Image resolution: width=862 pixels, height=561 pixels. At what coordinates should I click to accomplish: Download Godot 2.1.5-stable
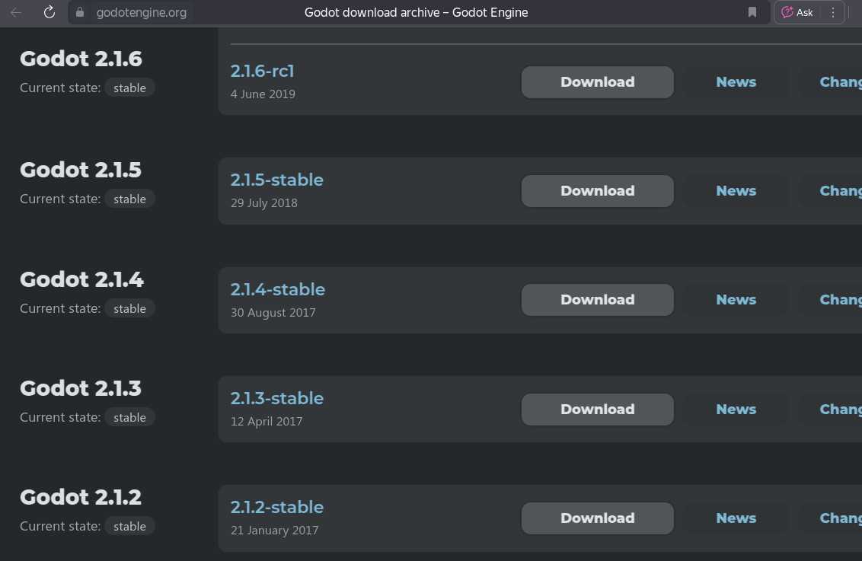coord(597,191)
